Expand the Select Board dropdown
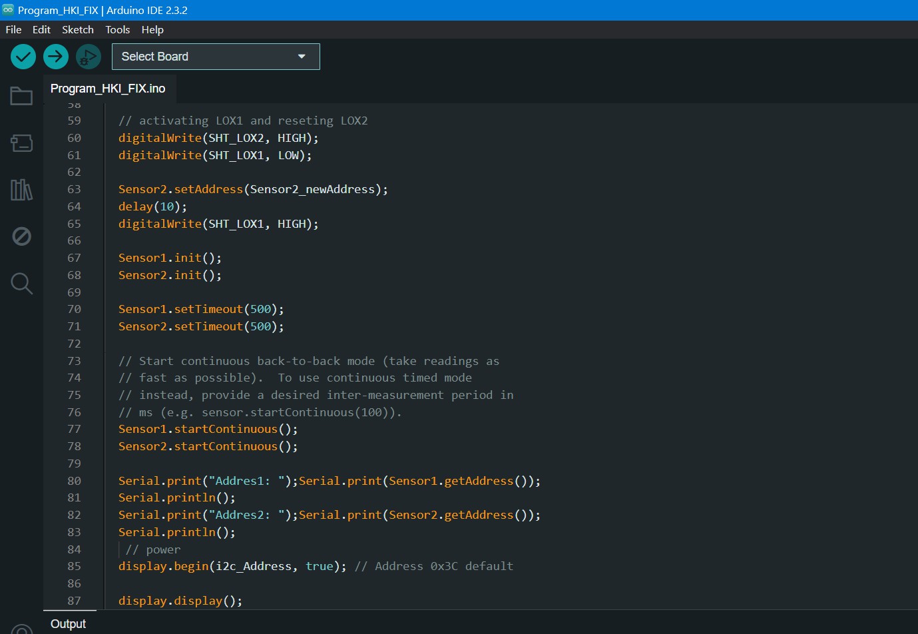This screenshot has height=634, width=918. coord(206,57)
